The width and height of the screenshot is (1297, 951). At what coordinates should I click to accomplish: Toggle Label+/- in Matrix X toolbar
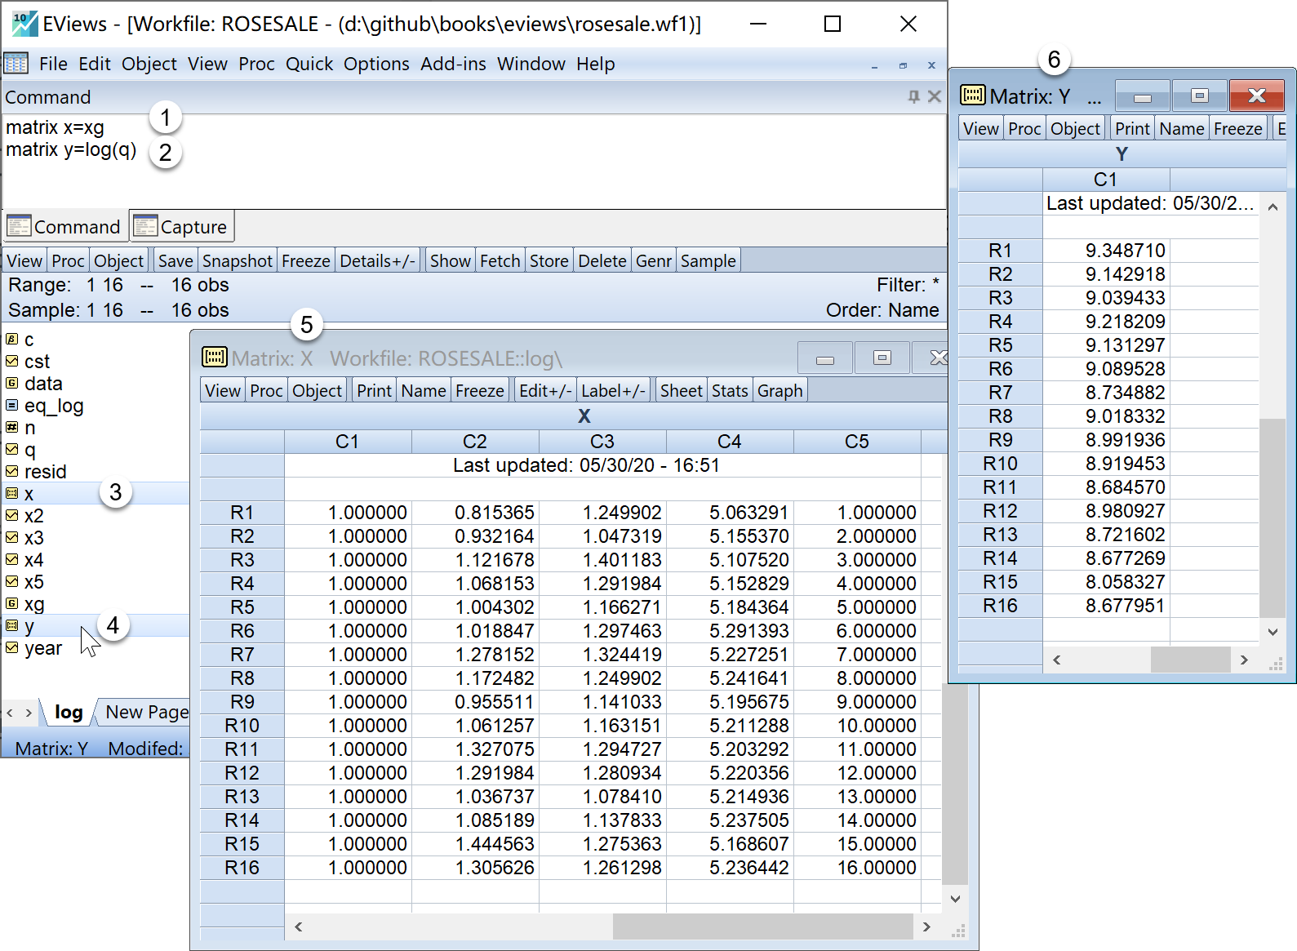point(613,391)
